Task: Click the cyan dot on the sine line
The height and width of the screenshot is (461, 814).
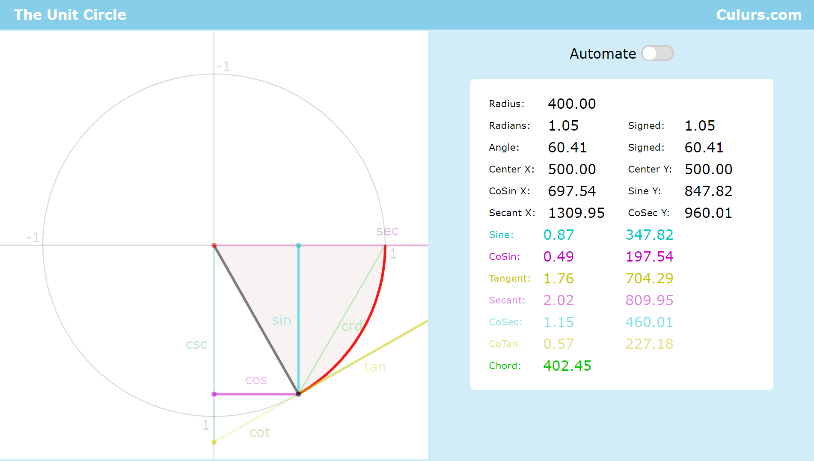Action: pyautogui.click(x=298, y=245)
